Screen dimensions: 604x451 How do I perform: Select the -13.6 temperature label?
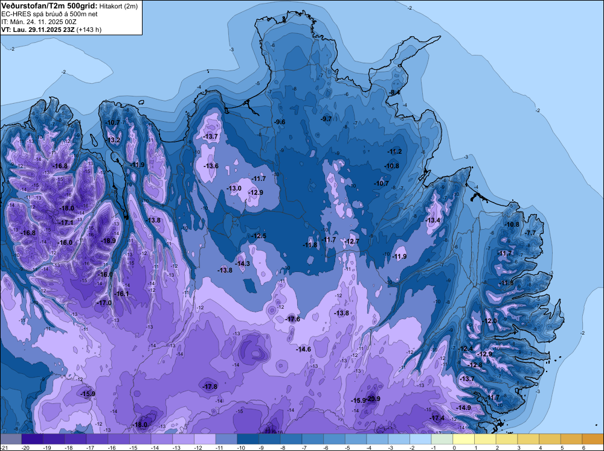211,166
